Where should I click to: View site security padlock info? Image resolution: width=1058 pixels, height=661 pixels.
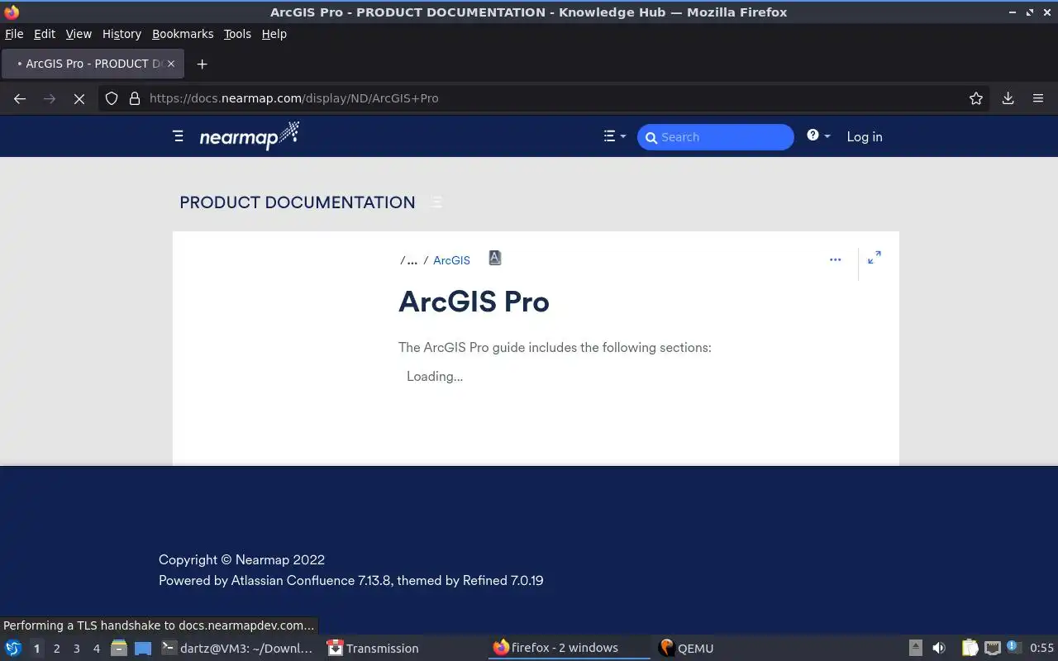pyautogui.click(x=135, y=98)
